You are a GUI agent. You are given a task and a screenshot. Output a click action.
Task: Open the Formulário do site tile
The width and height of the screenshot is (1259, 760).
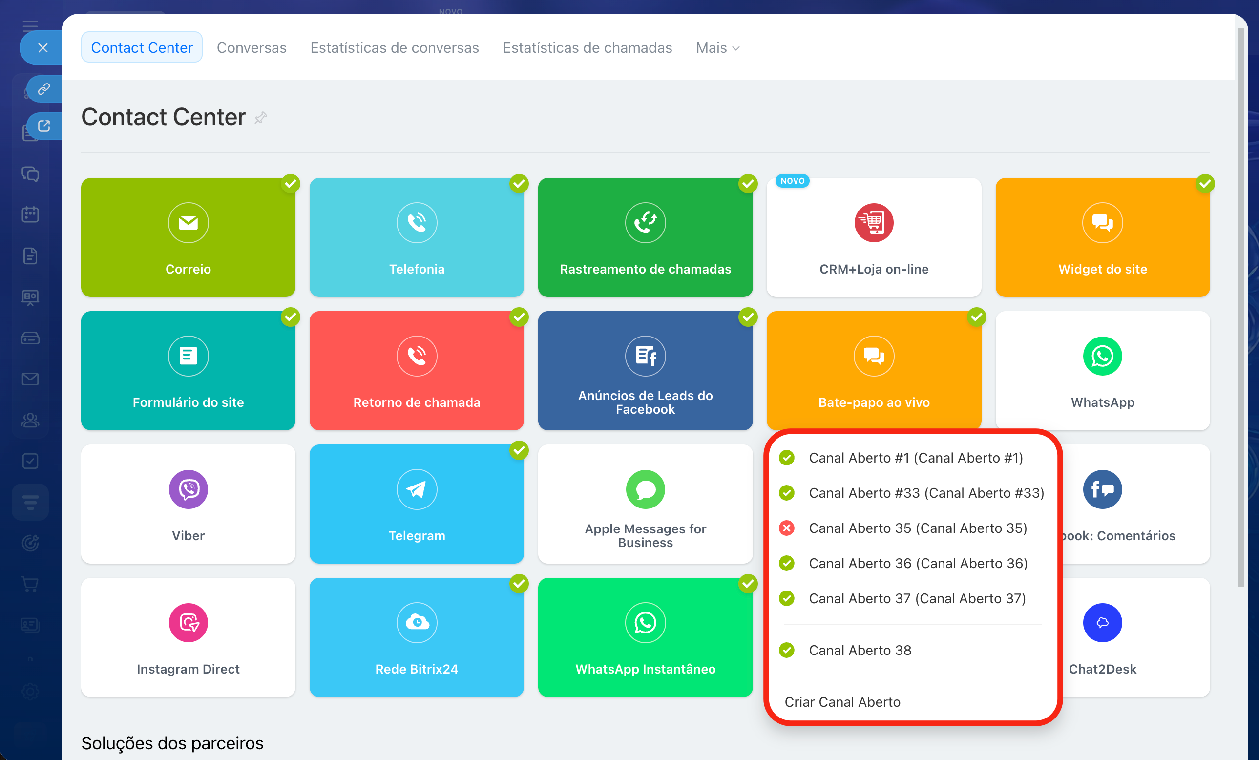pyautogui.click(x=188, y=371)
